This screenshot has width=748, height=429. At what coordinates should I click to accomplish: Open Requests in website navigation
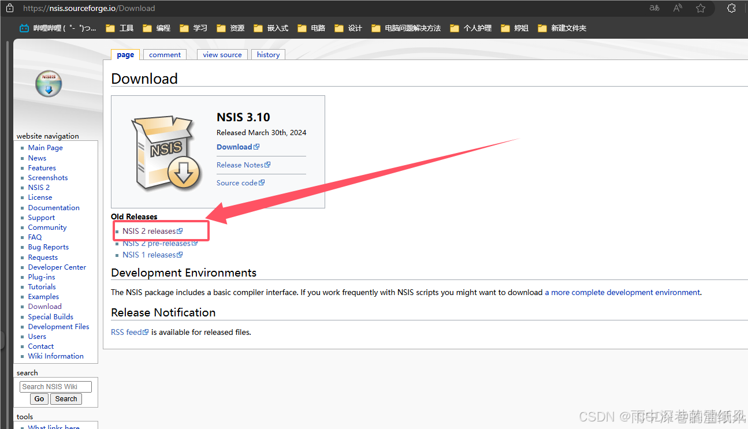coord(43,257)
